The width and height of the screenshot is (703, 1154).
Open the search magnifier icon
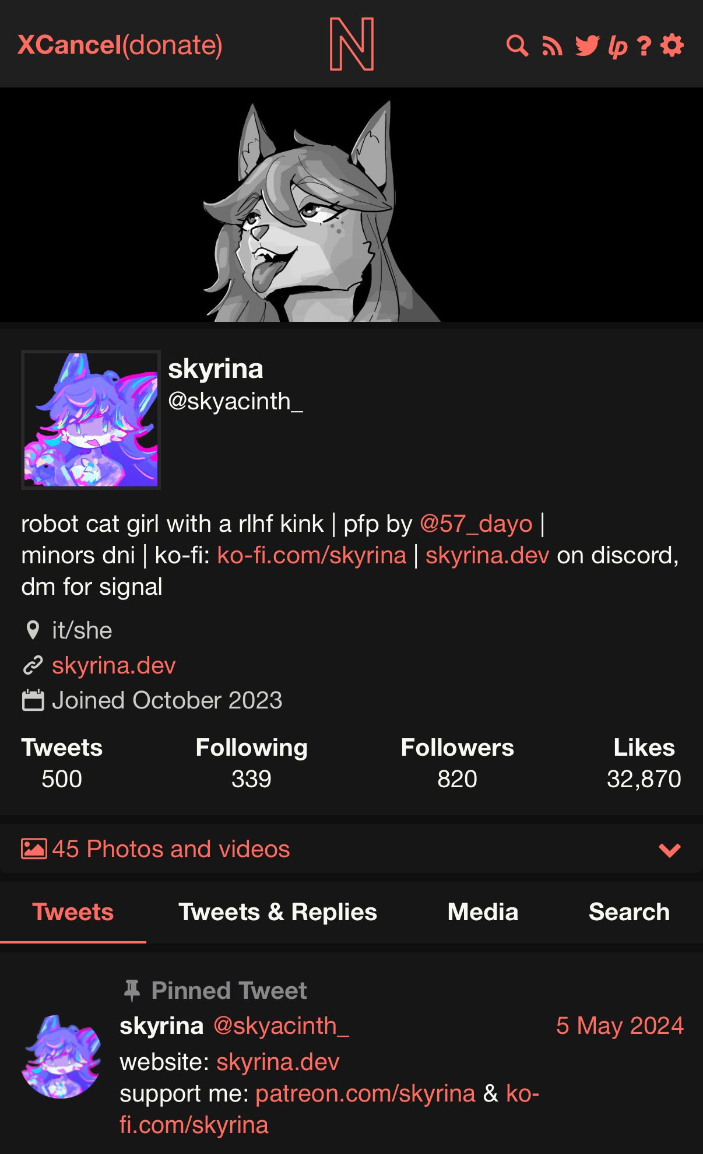coord(517,45)
